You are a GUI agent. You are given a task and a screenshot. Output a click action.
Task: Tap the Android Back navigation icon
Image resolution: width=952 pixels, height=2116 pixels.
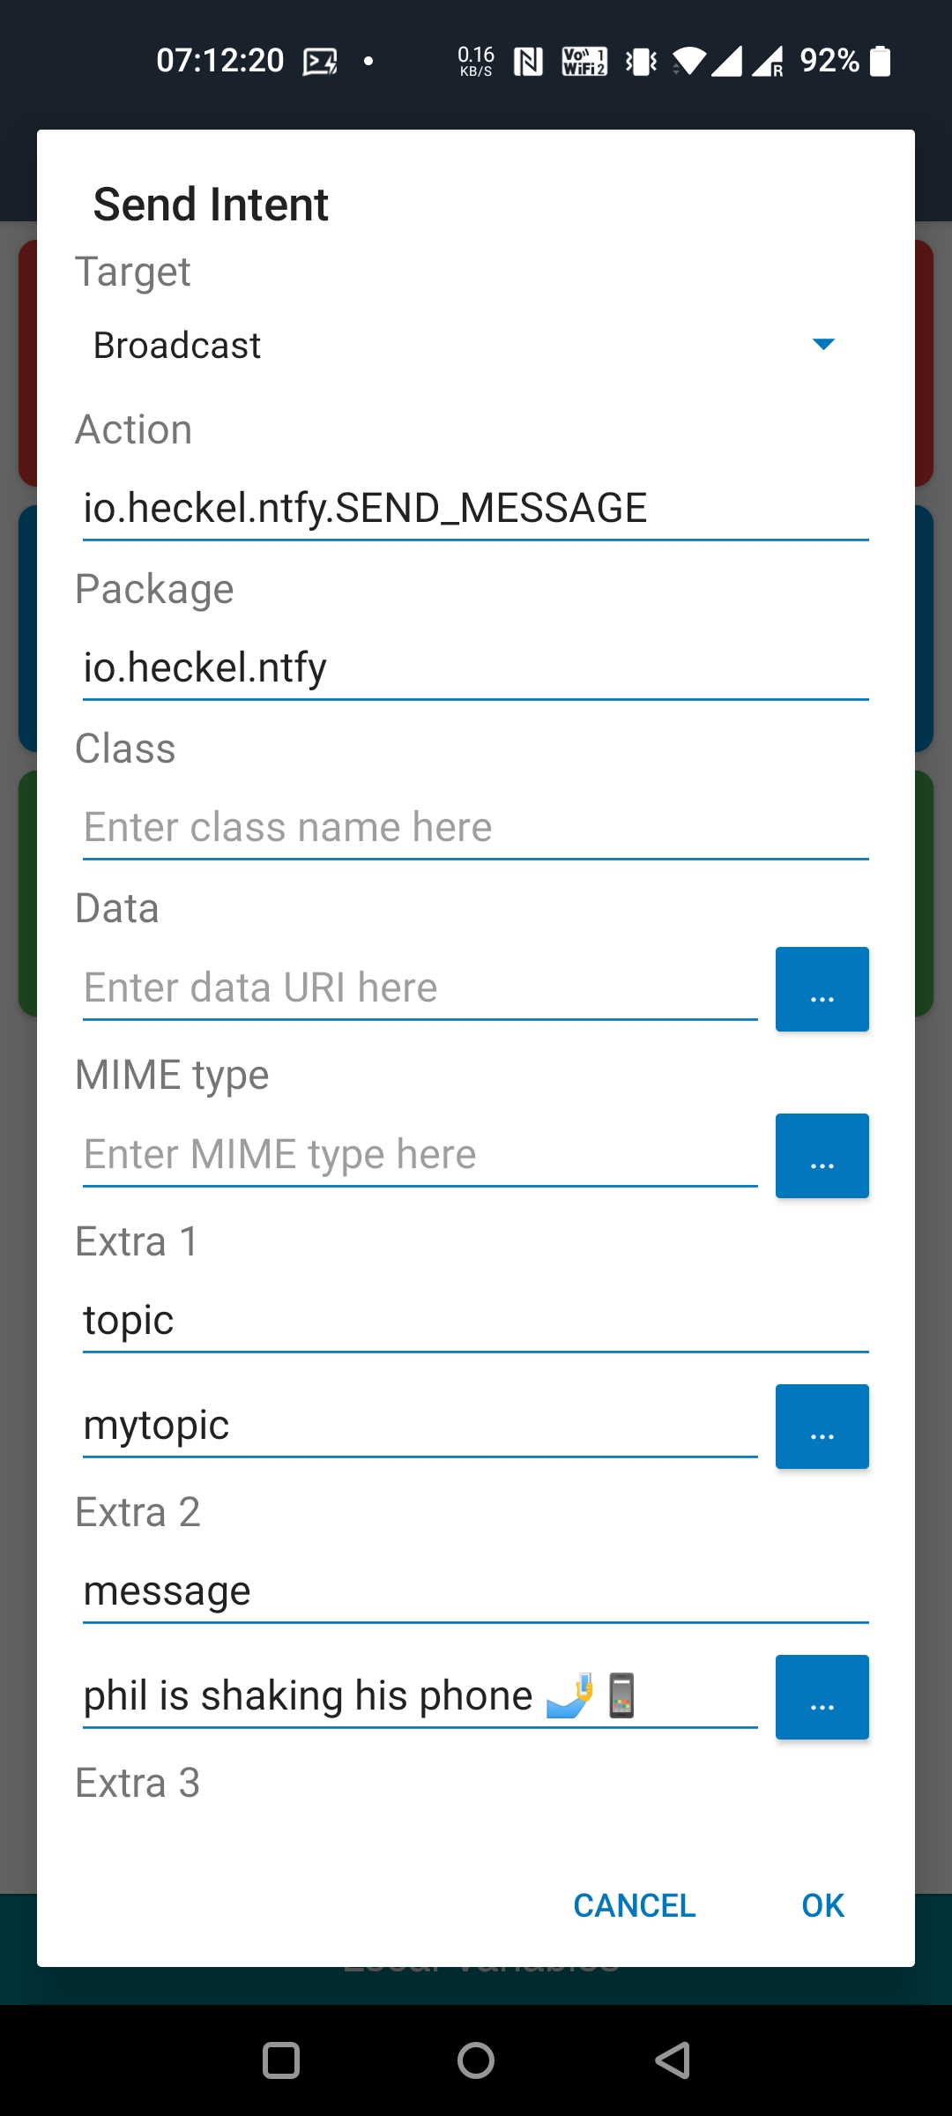click(x=673, y=2060)
